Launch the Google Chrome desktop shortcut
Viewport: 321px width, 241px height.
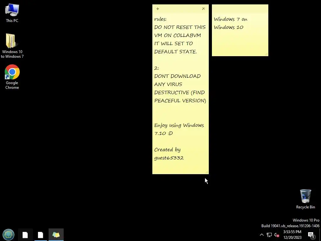[12, 77]
